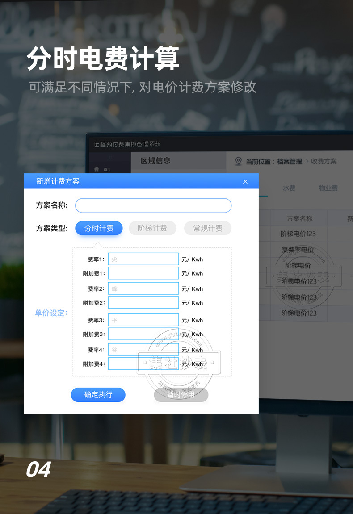Click the home icon in the sidebar
The height and width of the screenshot is (514, 353).
97,169
